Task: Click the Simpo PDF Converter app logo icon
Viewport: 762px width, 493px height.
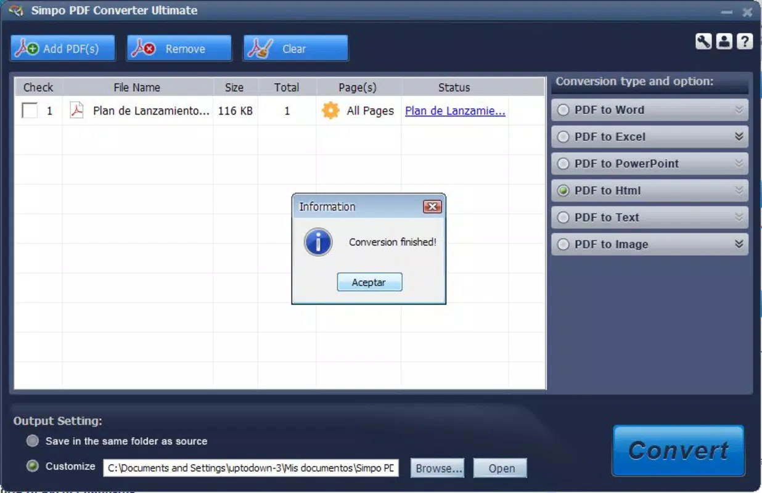Action: (16, 10)
